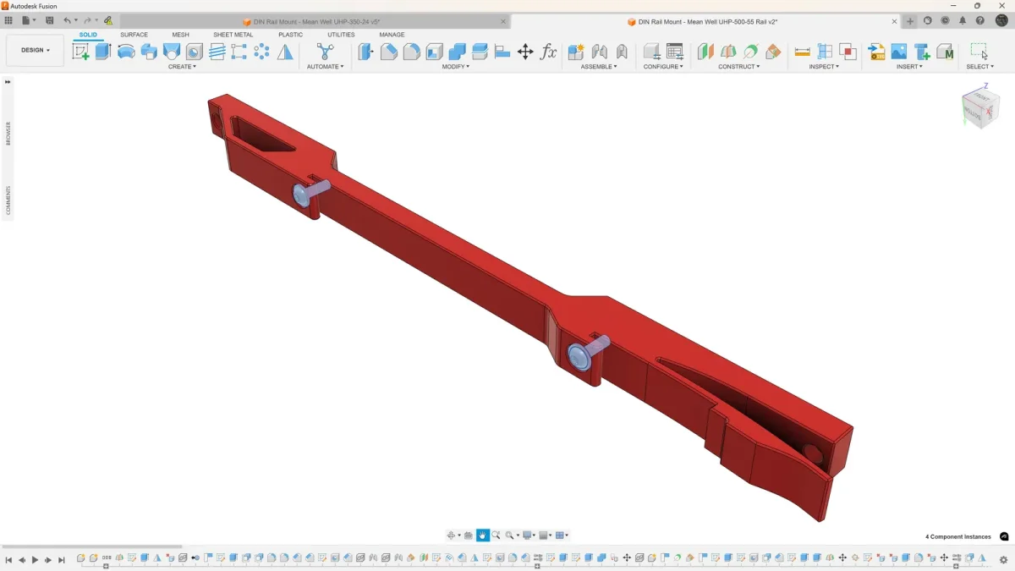Expand the INSPECT menu

click(824, 67)
